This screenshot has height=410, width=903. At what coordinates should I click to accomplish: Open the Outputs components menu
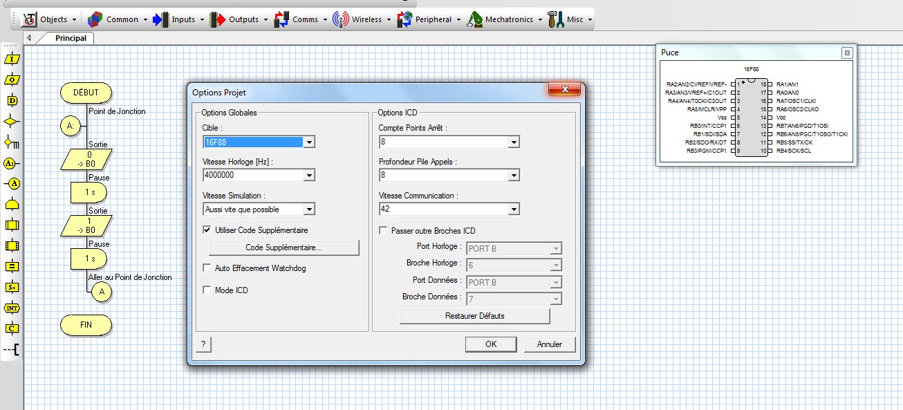coord(239,19)
